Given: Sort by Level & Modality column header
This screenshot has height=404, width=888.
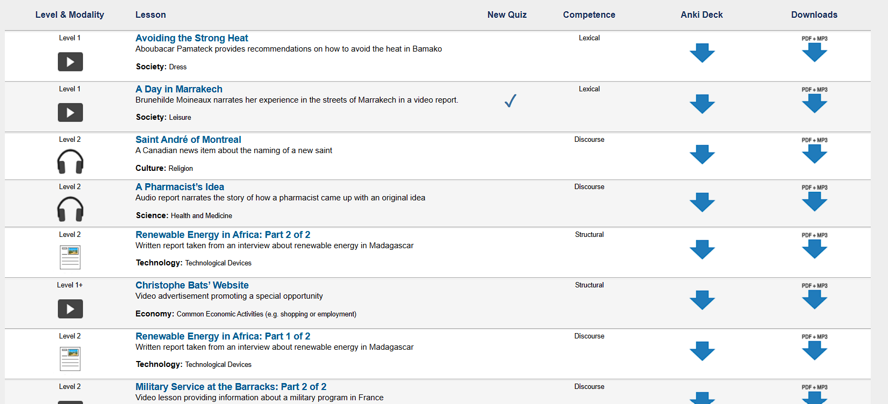Looking at the screenshot, I should (70, 15).
